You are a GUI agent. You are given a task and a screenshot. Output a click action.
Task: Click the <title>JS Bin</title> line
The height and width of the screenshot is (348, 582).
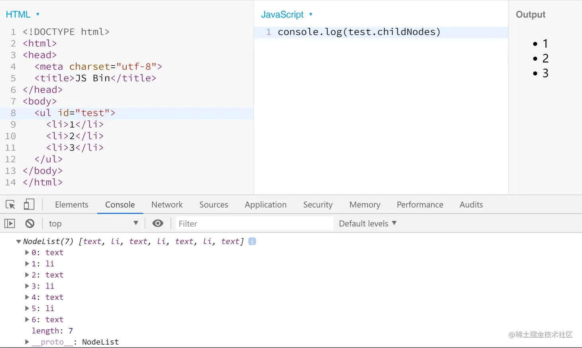point(95,78)
